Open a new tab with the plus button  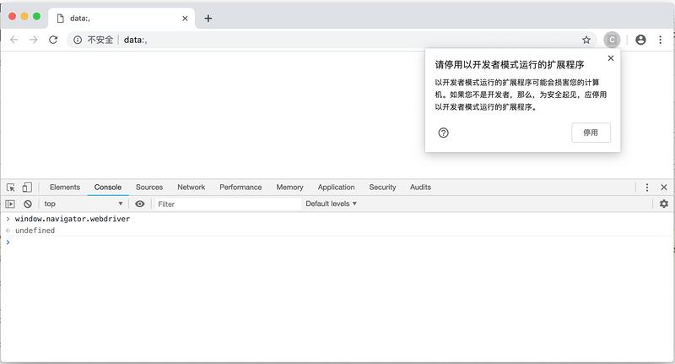(x=208, y=18)
